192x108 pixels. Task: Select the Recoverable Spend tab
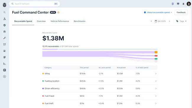(x=23, y=21)
